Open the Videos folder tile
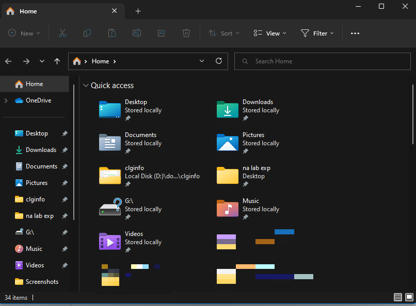Image resolution: width=416 pixels, height=306 pixels. point(131,242)
